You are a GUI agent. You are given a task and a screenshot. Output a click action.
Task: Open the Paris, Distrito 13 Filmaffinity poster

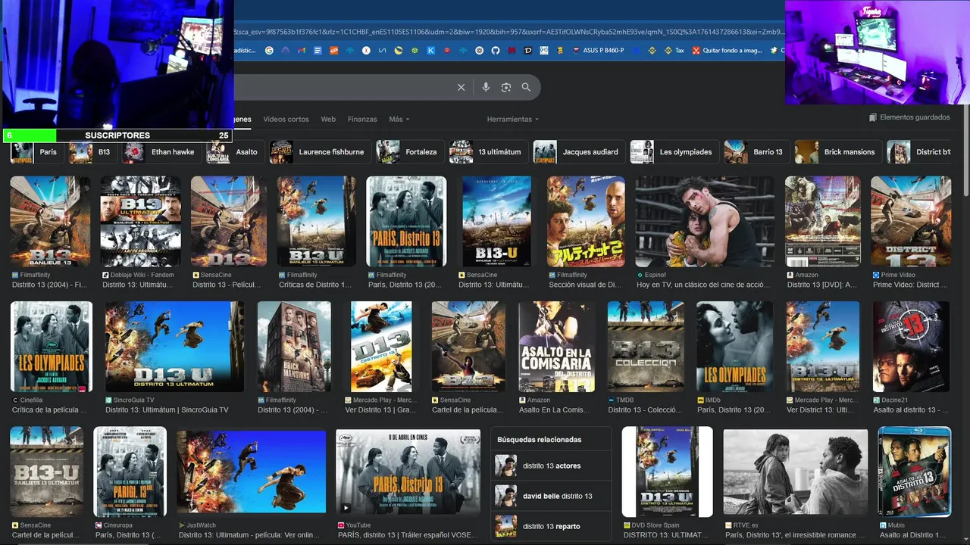(x=406, y=221)
